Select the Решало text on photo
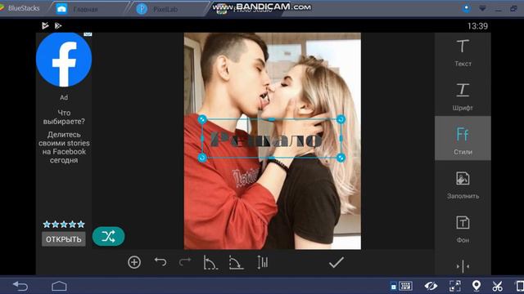524x294 pixels. coord(266,140)
